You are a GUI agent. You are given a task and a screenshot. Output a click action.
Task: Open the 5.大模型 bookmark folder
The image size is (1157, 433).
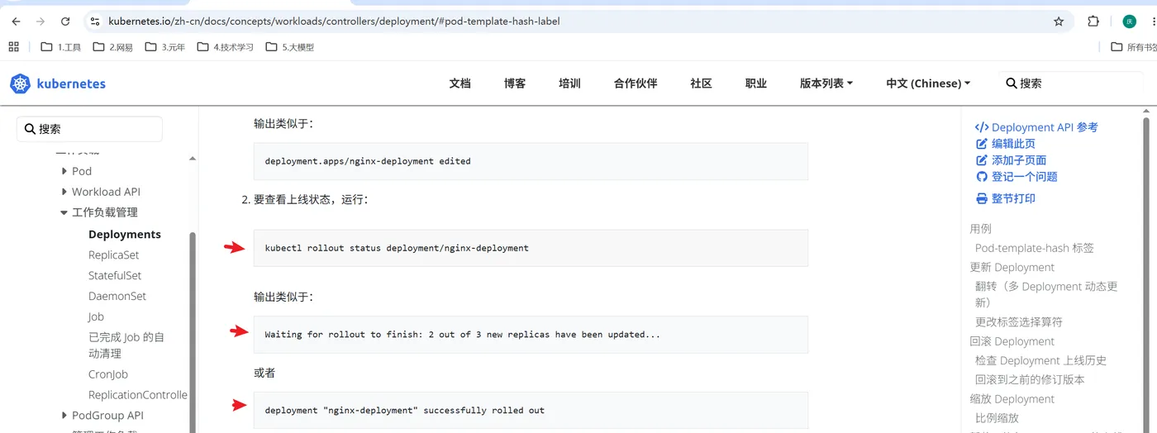pos(289,47)
